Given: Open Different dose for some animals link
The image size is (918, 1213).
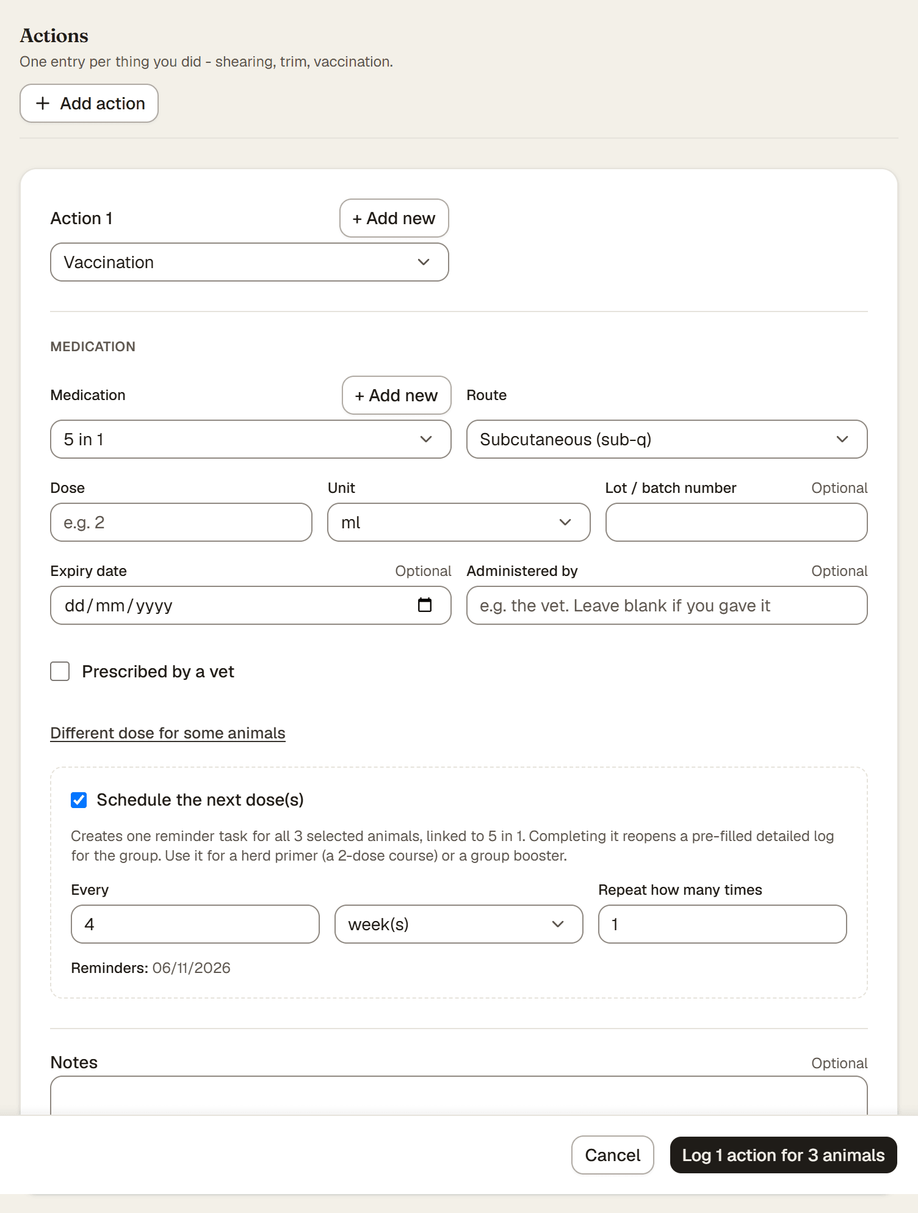Looking at the screenshot, I should [168, 733].
